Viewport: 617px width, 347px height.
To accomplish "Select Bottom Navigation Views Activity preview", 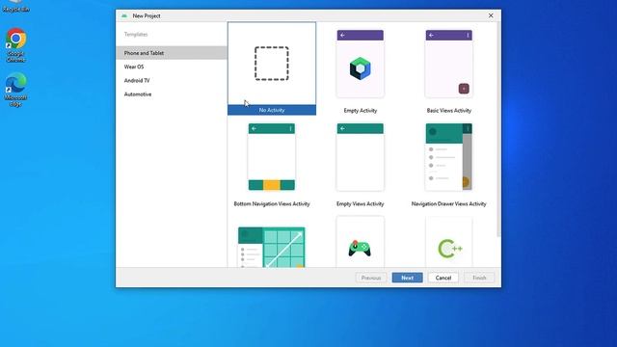I will point(272,156).
